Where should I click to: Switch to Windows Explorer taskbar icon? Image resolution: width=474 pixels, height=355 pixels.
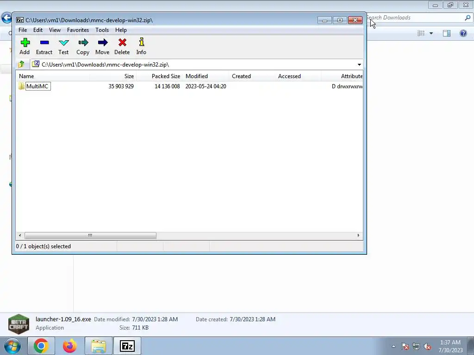click(x=99, y=346)
